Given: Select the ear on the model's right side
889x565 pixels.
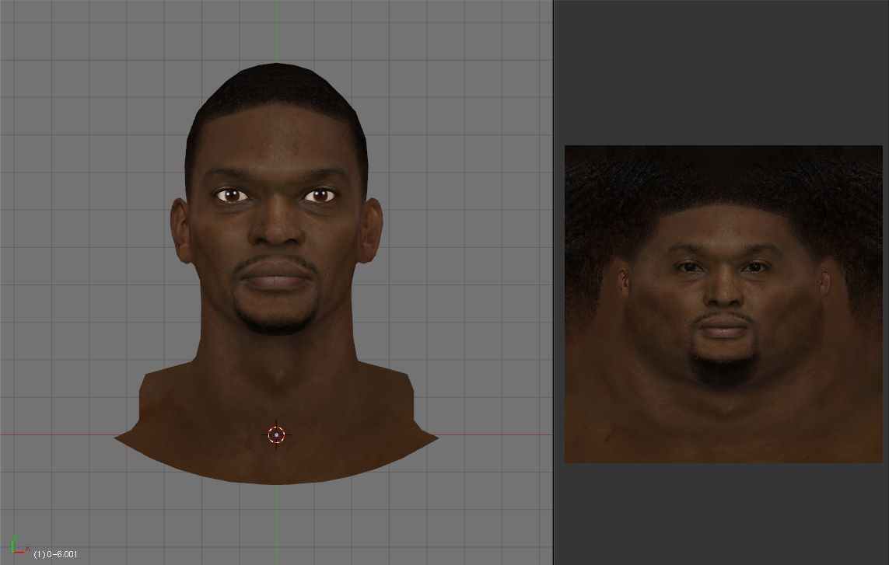Looking at the screenshot, I should [x=373, y=230].
